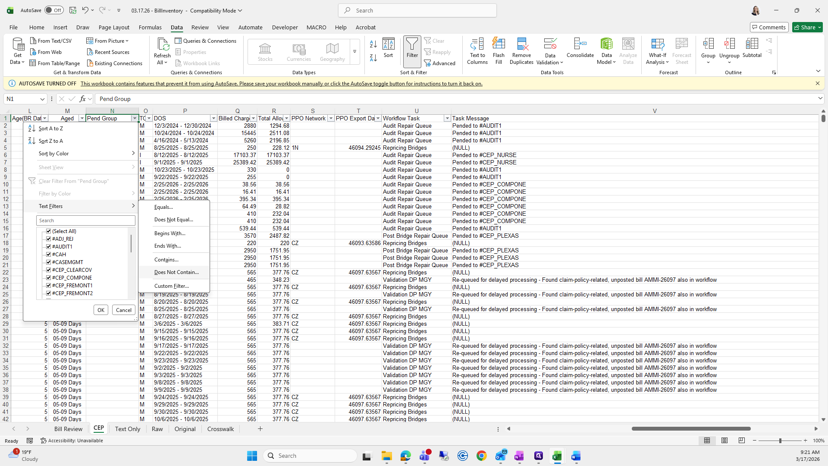
Task: Click the AutoSave instructions link
Action: pos(281,84)
